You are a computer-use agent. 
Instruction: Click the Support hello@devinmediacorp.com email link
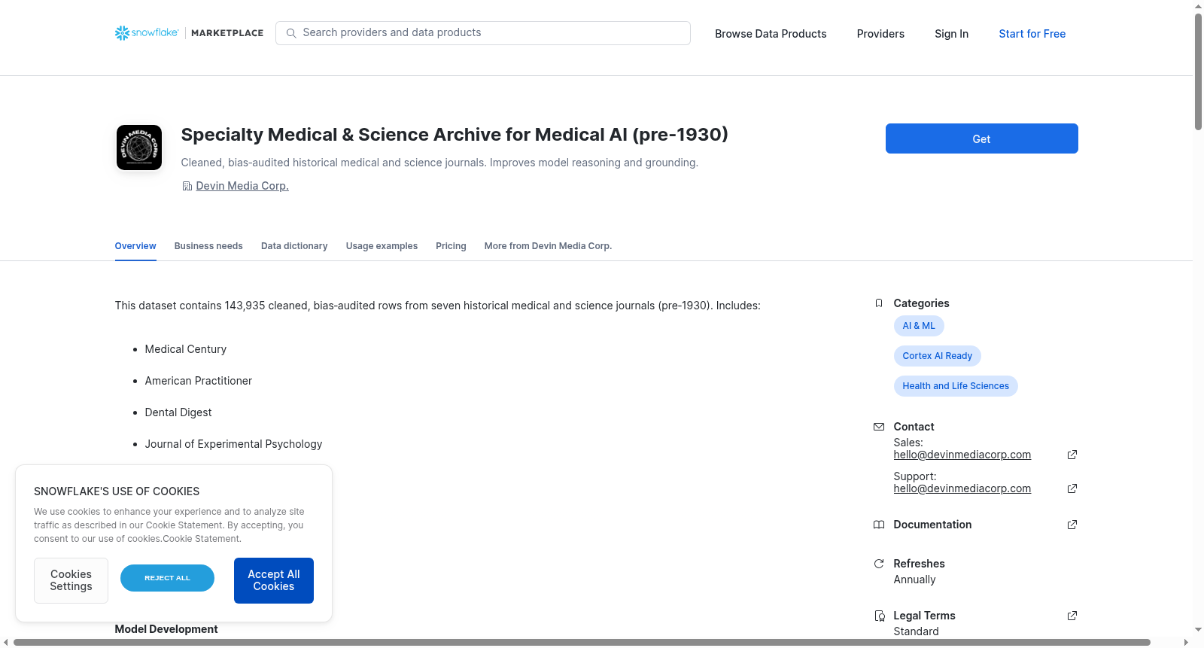pos(962,488)
